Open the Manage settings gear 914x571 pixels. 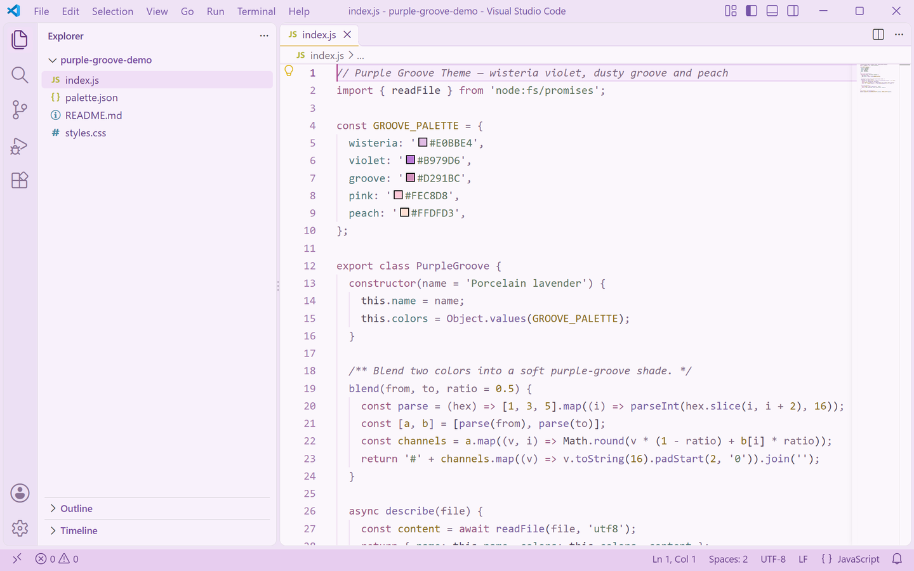[20, 528]
